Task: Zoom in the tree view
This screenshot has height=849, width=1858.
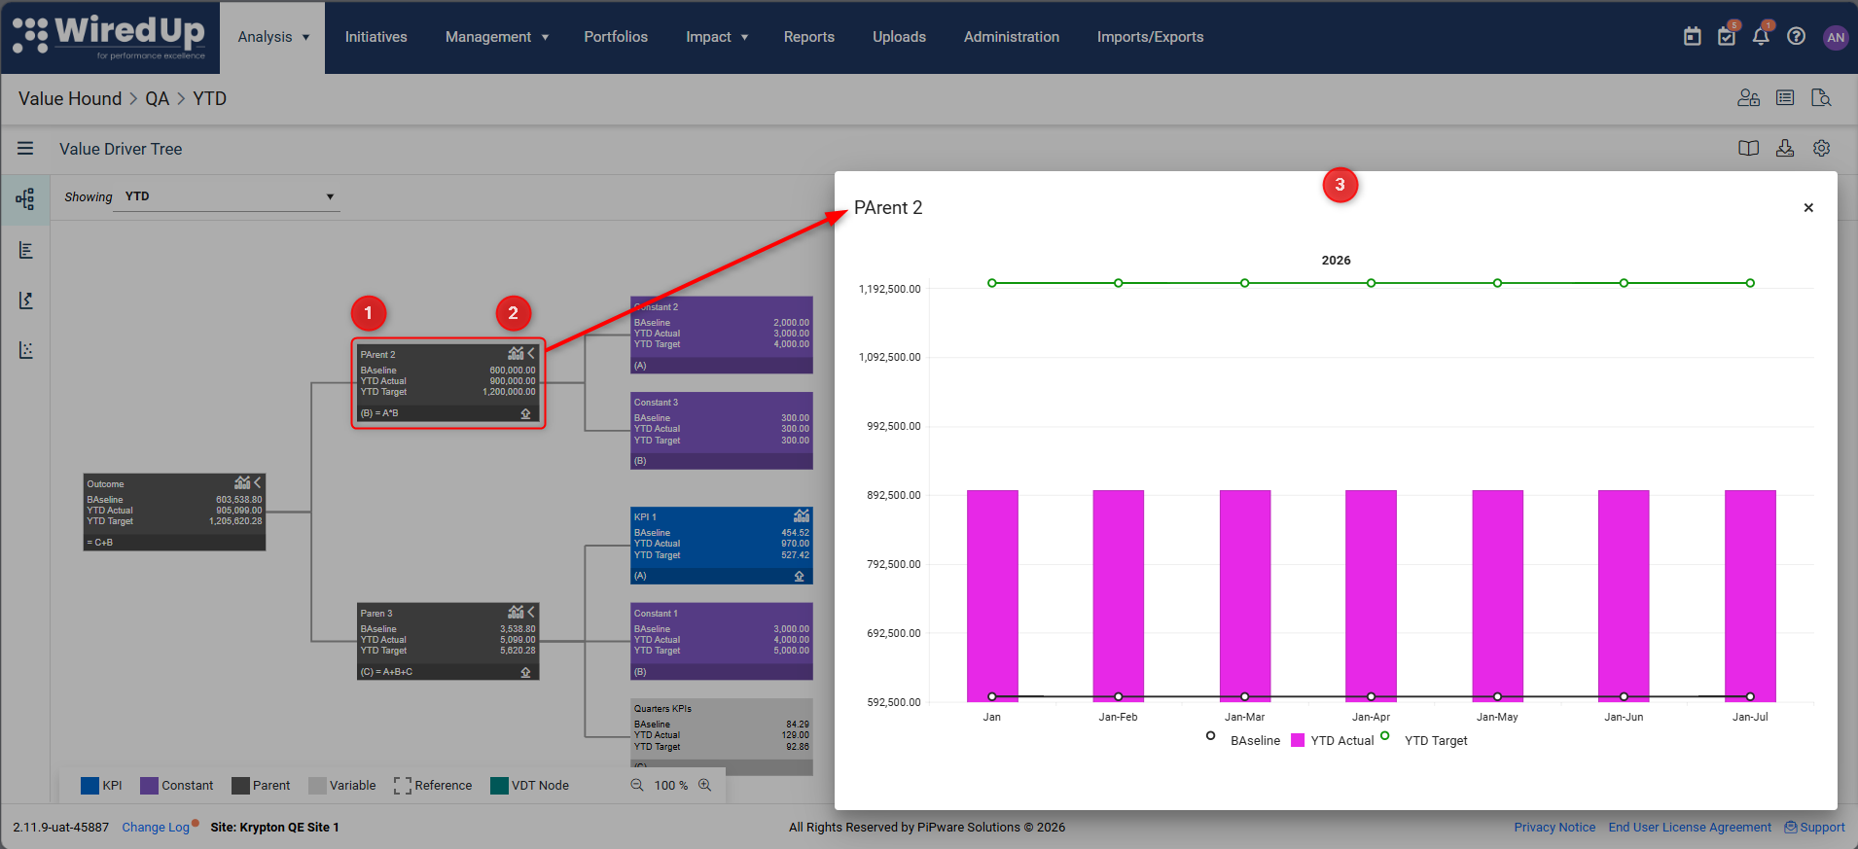Action: click(x=705, y=785)
